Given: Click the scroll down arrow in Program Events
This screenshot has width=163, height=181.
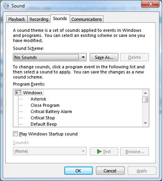Looking at the screenshot, I should pyautogui.click(x=145, y=123).
